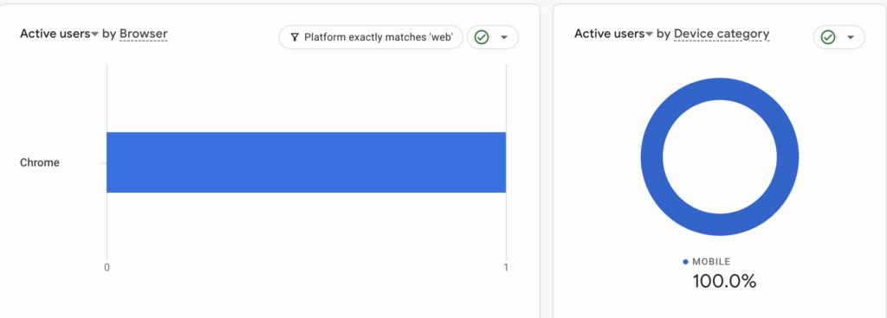
Task: Click the Platform exactly matches 'web' filter
Action: pyautogui.click(x=371, y=37)
